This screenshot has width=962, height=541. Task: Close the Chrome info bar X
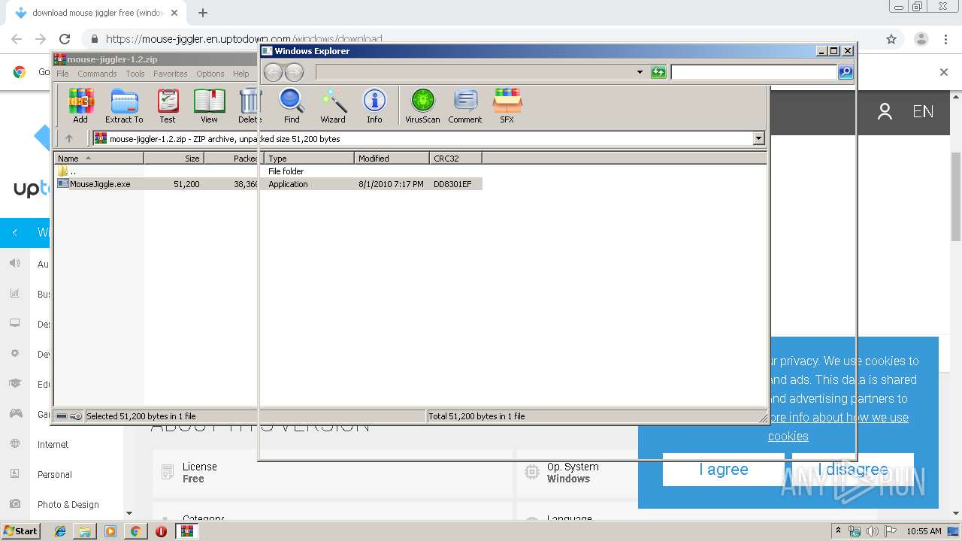[944, 72]
